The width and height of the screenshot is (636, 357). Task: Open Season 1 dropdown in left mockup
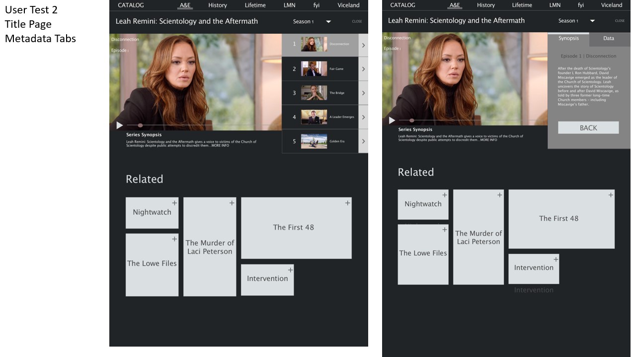[x=328, y=22]
